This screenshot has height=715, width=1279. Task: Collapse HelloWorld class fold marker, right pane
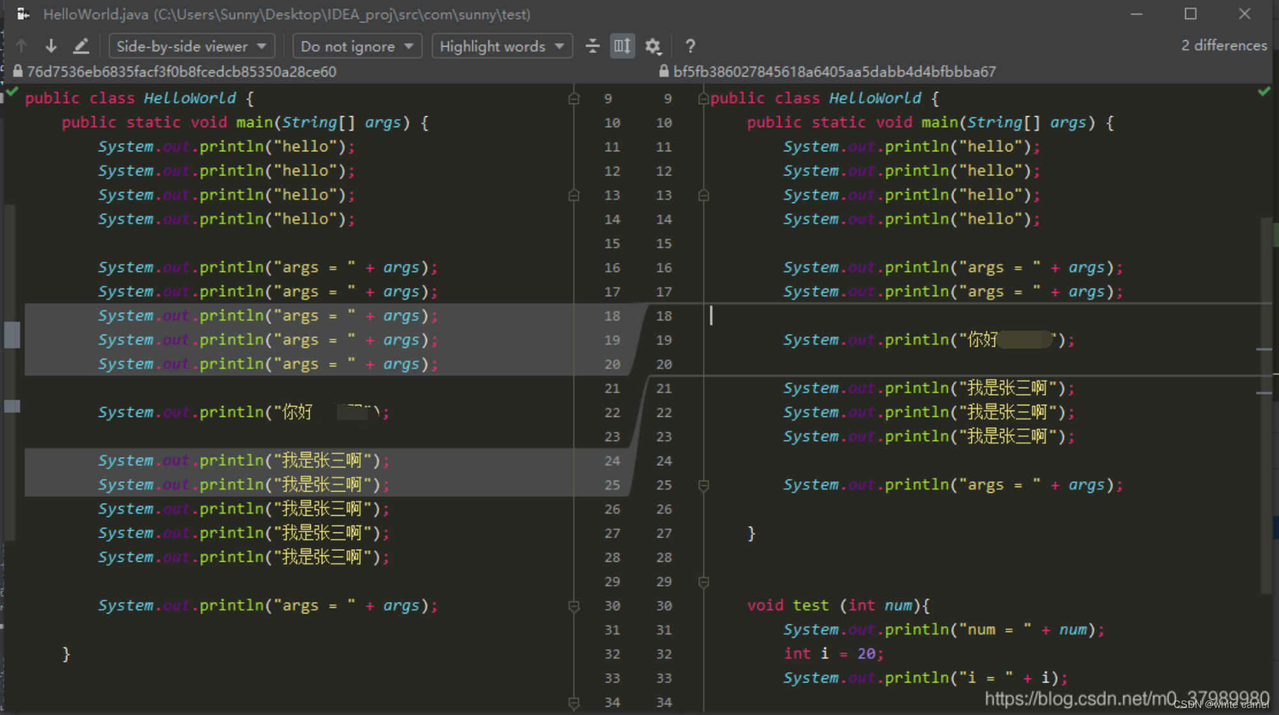click(703, 98)
